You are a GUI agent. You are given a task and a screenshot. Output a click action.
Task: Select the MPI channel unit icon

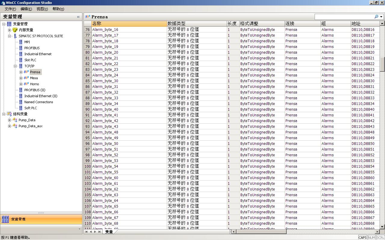(x=21, y=42)
